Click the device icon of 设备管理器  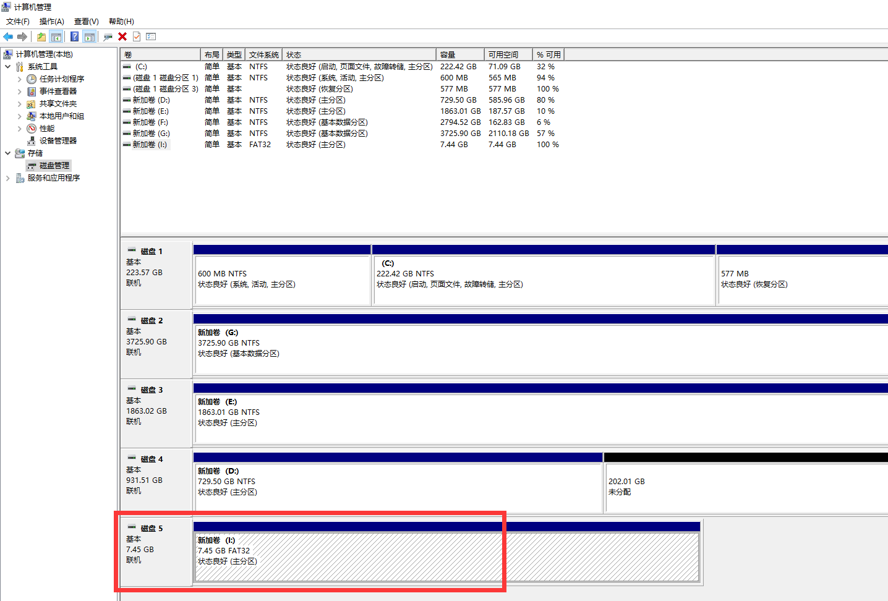pos(32,141)
